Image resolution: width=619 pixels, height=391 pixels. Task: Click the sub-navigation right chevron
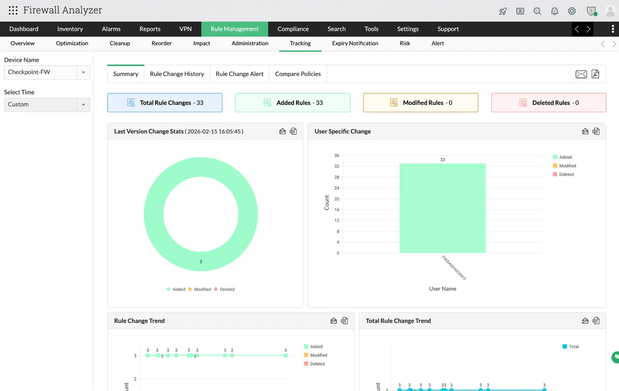614,44
